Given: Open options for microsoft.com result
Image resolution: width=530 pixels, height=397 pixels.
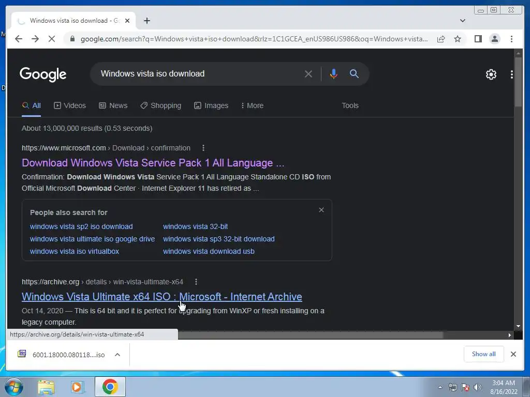Looking at the screenshot, I should click(x=203, y=148).
